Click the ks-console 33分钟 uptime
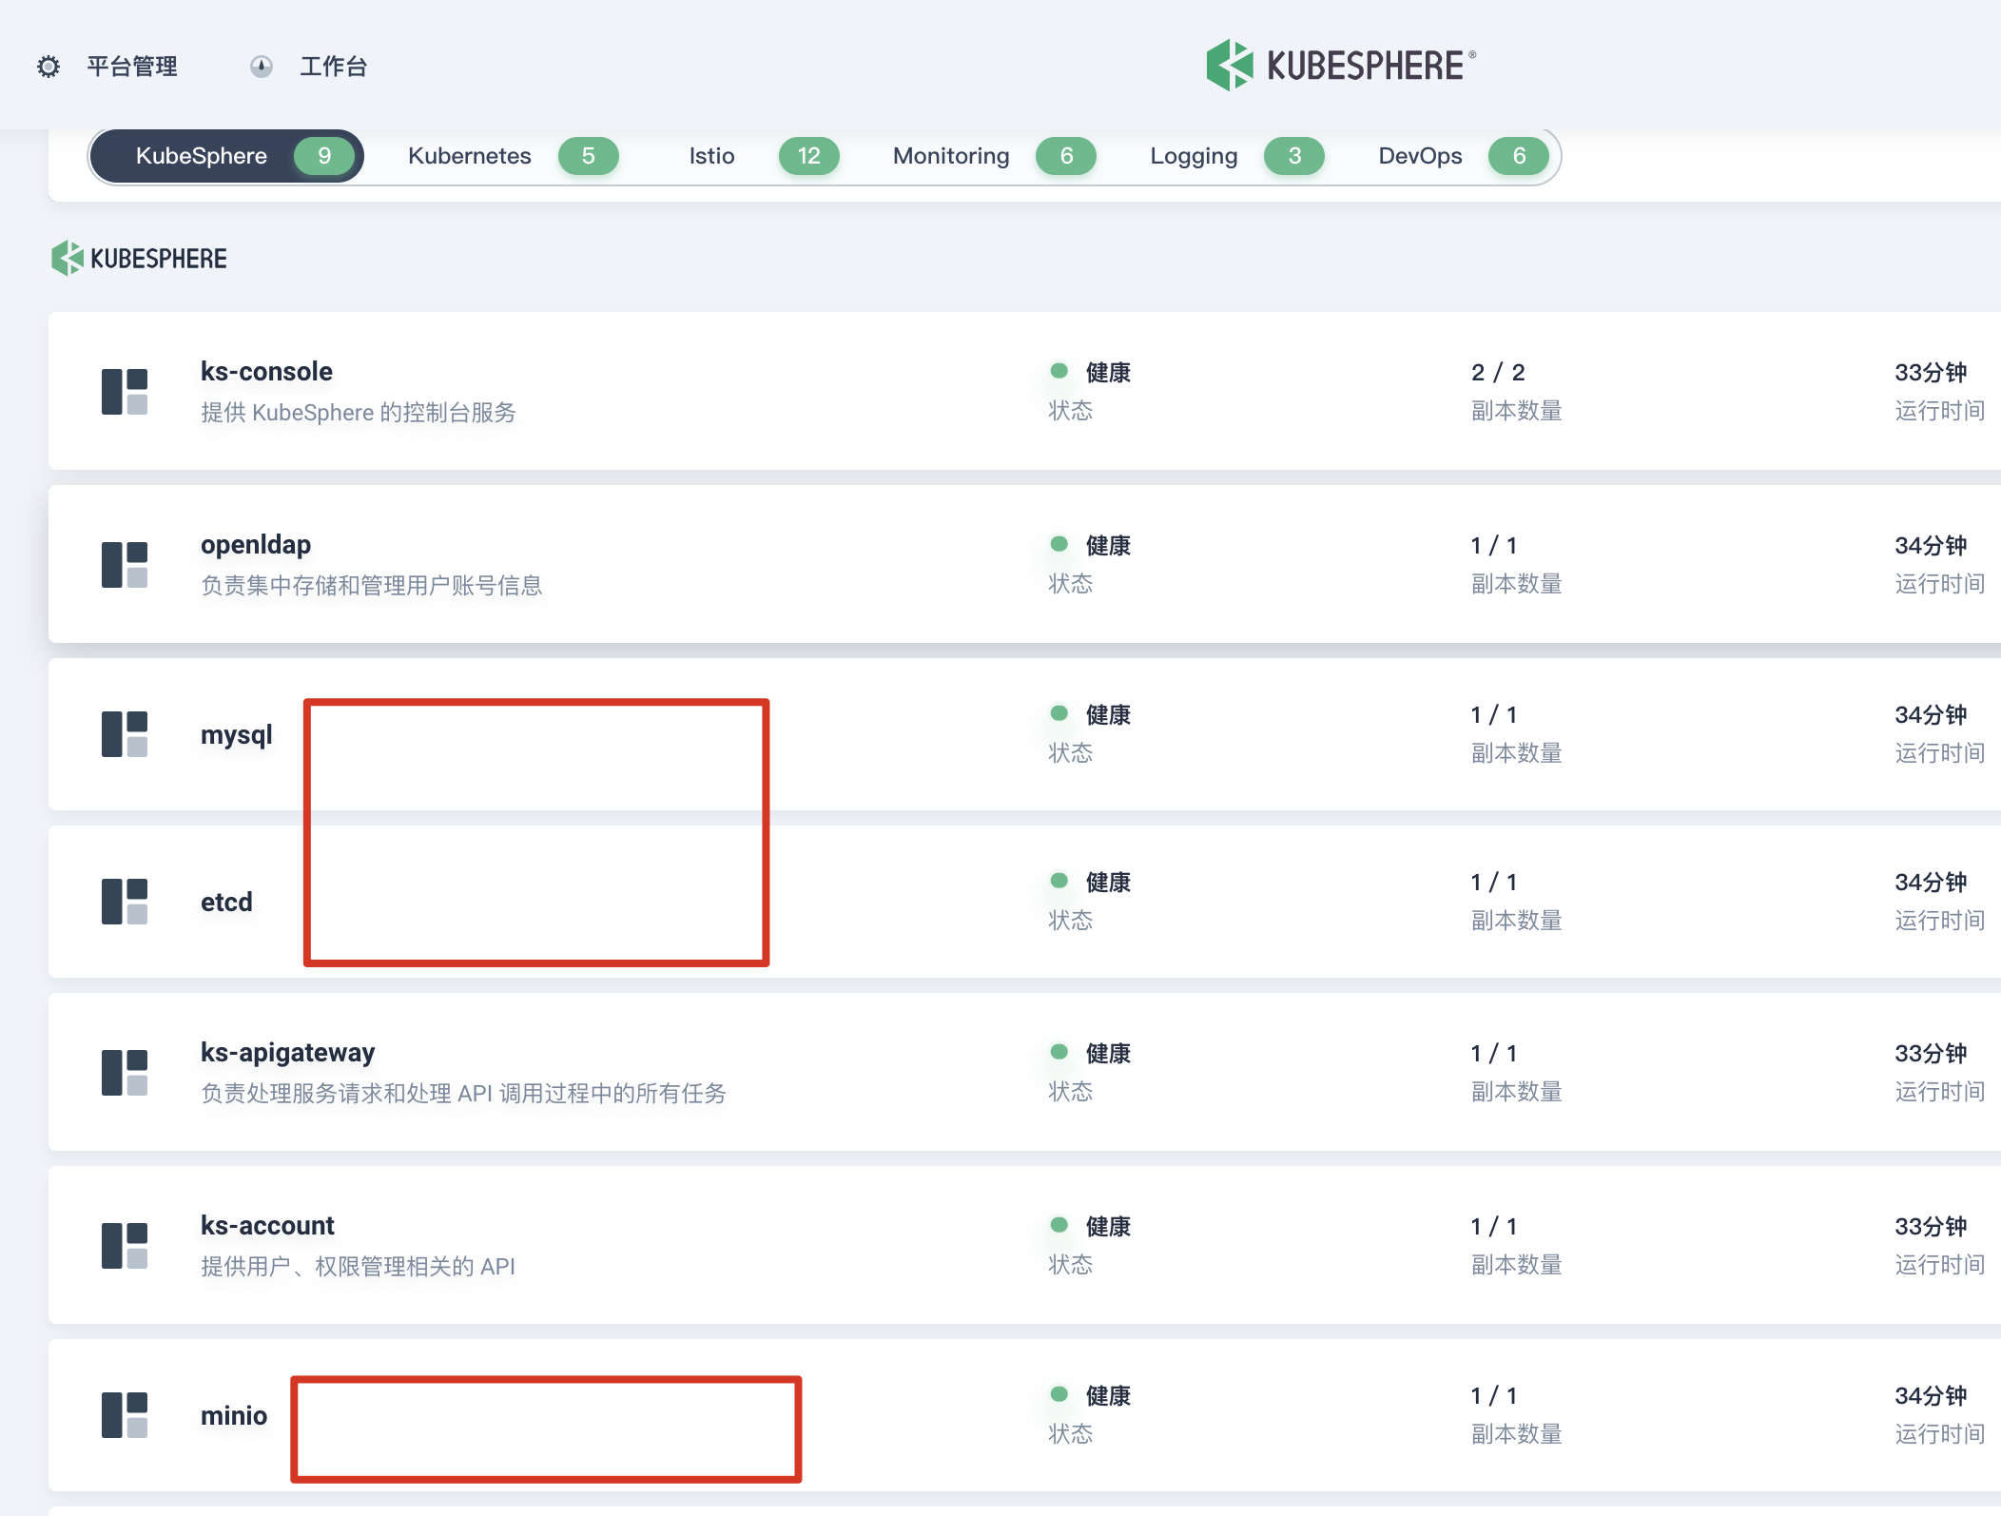 tap(1931, 372)
